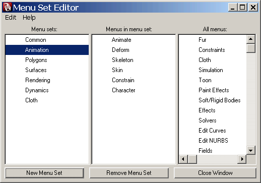Click the Remove Menu Set button
The width and height of the screenshot is (261, 183).
[129, 173]
